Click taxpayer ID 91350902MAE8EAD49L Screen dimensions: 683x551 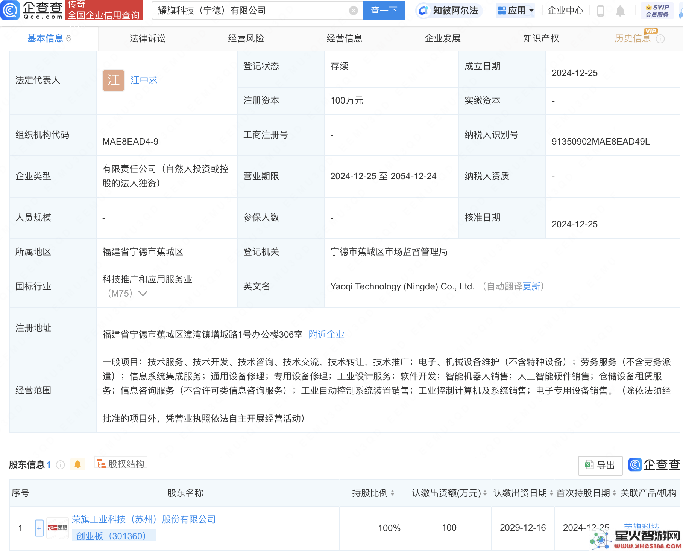point(601,142)
